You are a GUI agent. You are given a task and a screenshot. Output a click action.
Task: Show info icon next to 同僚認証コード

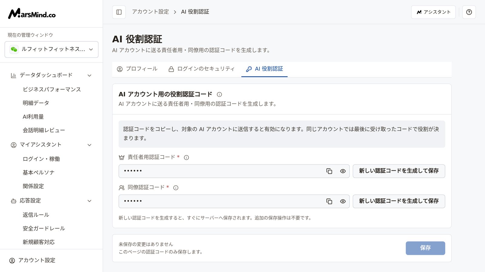click(x=176, y=188)
